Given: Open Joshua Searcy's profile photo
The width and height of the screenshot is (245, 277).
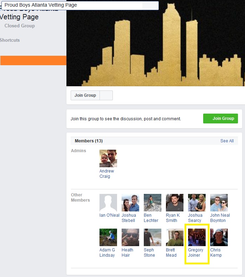Looking at the screenshot, I should coord(197,203).
